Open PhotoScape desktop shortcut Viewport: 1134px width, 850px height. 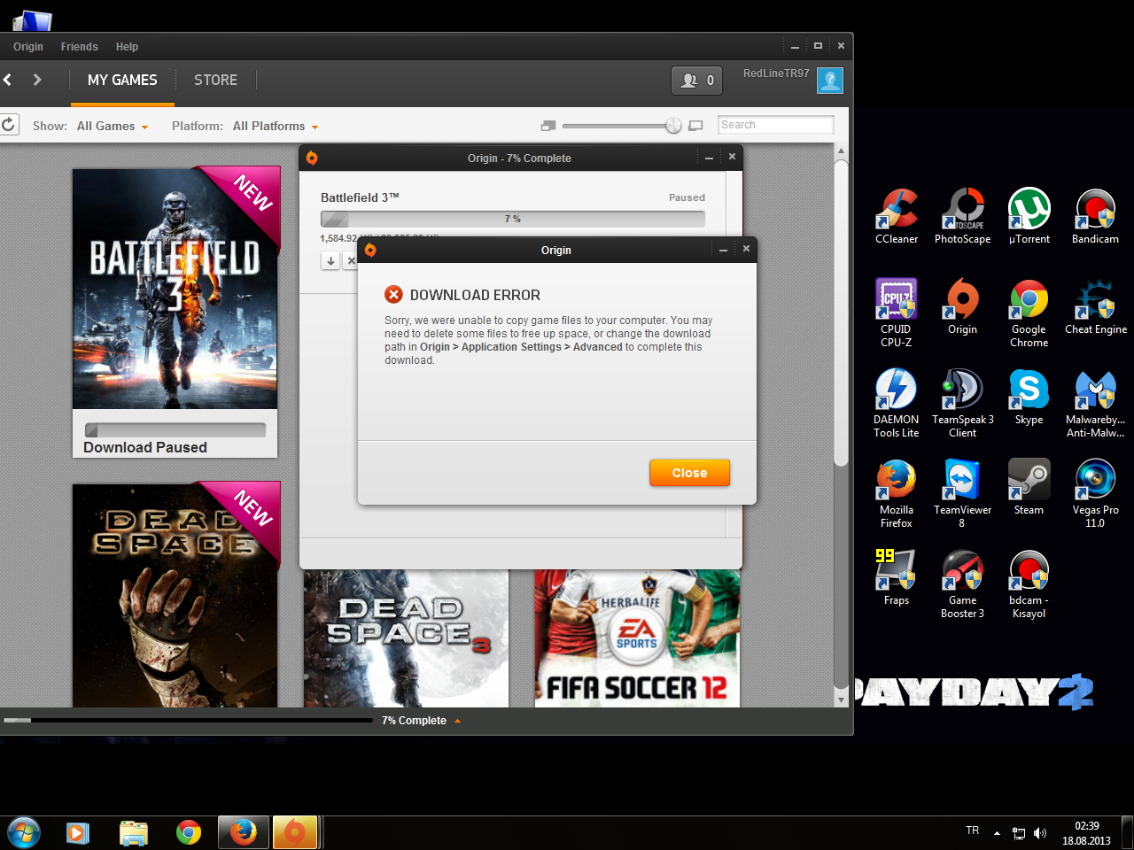963,216
